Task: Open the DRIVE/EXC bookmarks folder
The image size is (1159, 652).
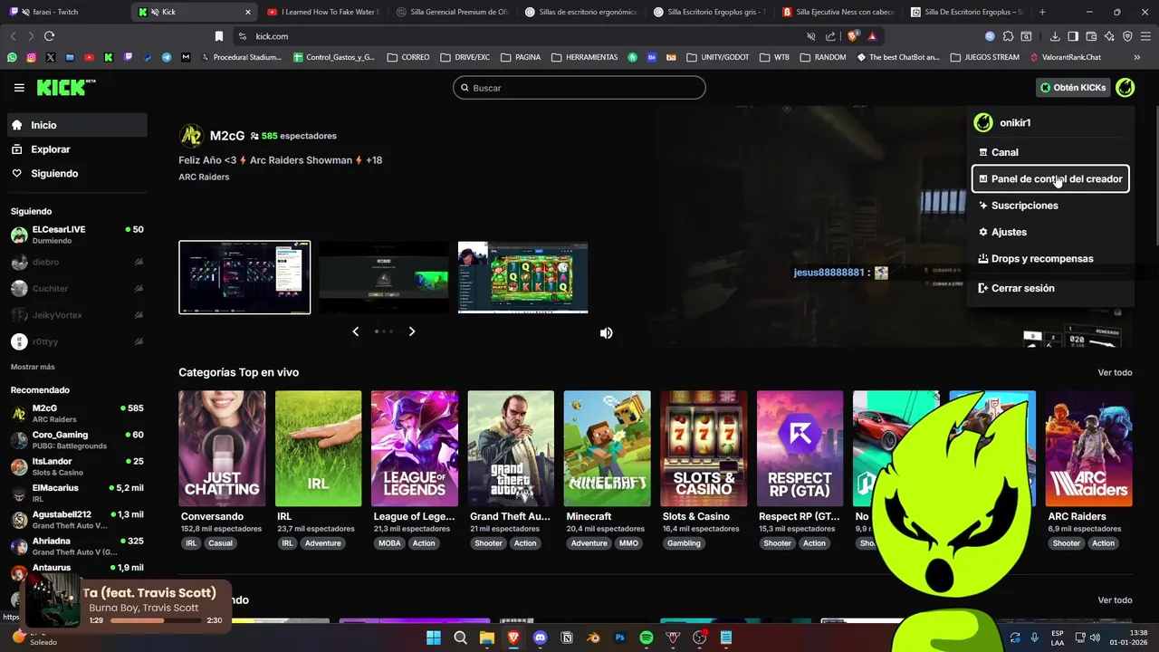Action: 465,57
